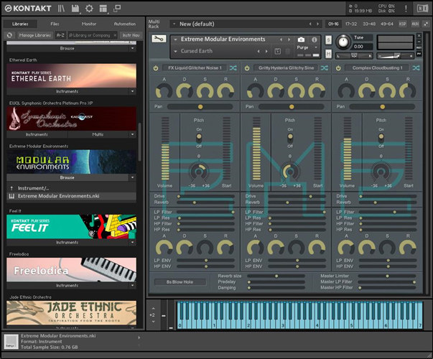Randomize the FX Liquid Glitcher Noise 1 layer

233,67
